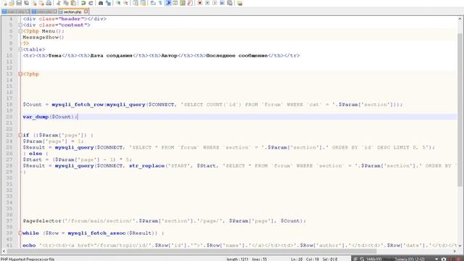Collapse the table fold on line 9

(20, 49)
